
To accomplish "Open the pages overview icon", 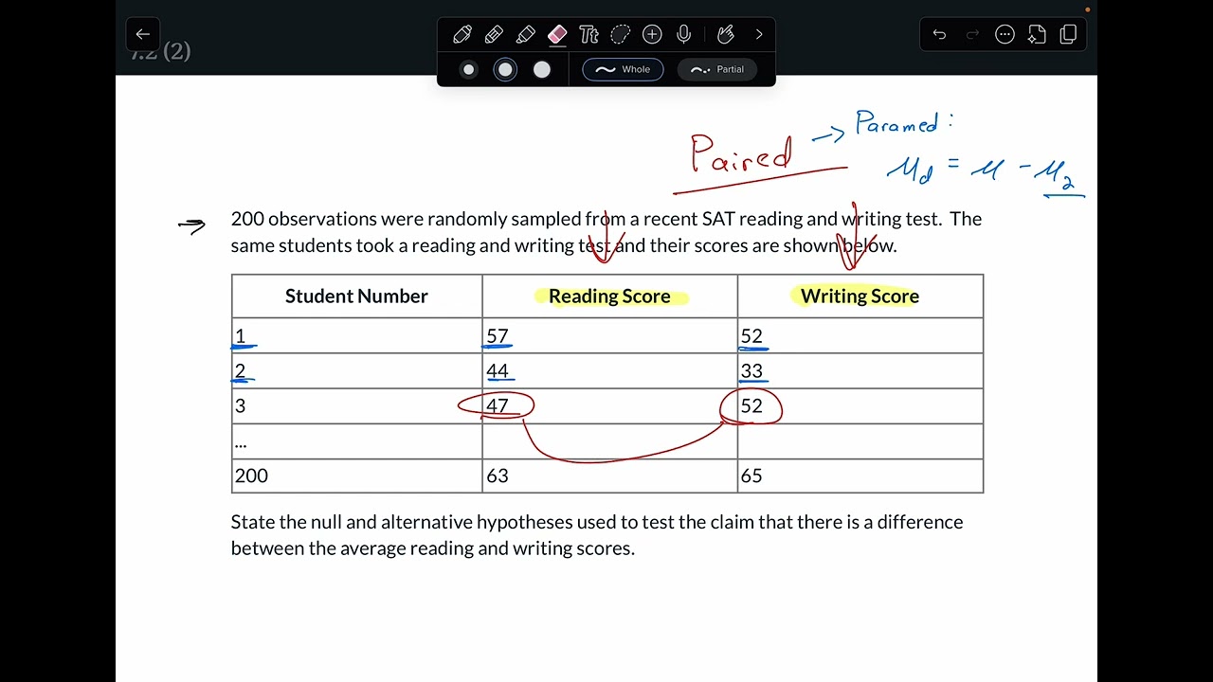I will point(1068,35).
